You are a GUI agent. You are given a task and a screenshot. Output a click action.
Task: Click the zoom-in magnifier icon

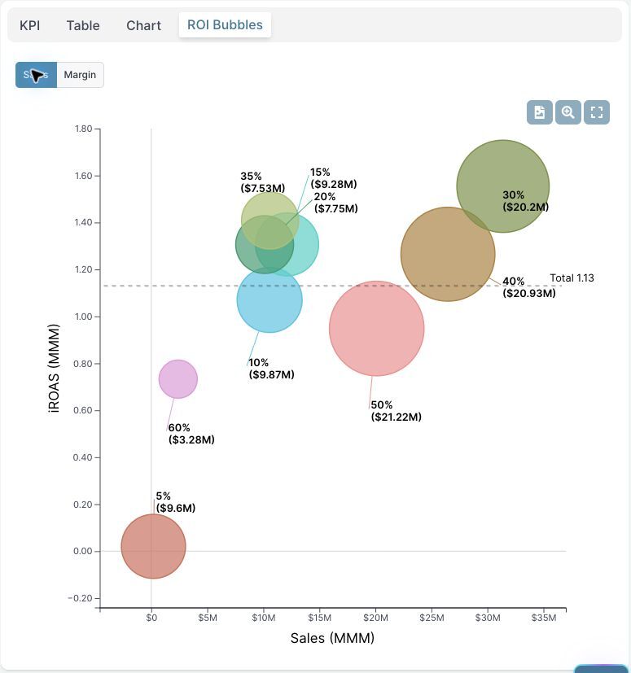tap(567, 112)
